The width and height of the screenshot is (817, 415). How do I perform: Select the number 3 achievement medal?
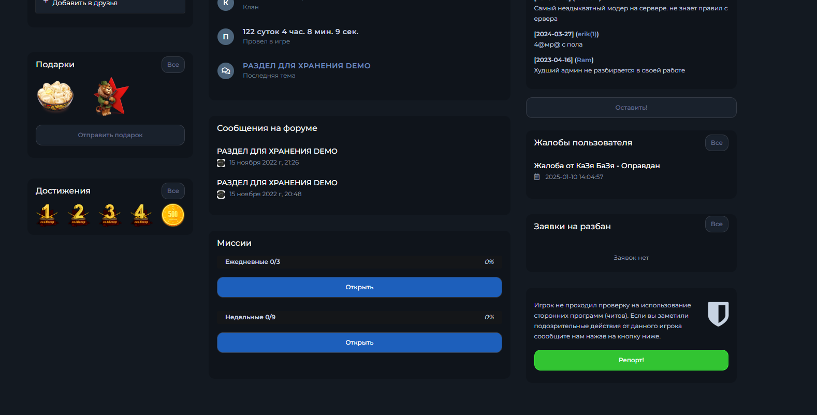tap(110, 214)
